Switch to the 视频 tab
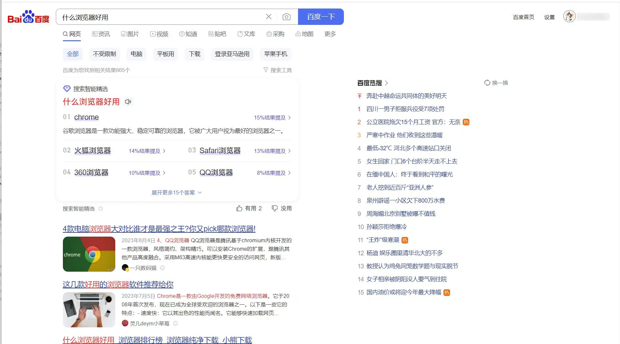The image size is (620, 344). 159,34
